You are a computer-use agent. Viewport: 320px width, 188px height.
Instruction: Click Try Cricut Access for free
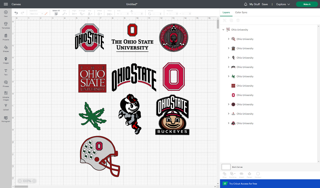pyautogui.click(x=270, y=184)
